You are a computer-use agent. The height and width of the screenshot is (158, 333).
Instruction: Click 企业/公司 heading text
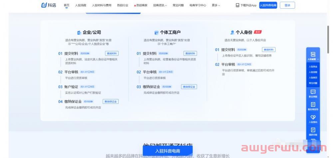(92, 33)
